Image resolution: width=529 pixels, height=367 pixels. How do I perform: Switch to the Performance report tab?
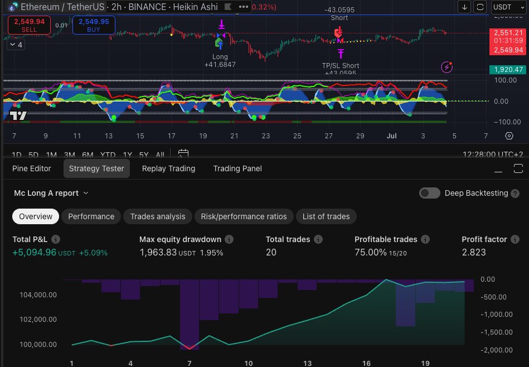tap(91, 216)
